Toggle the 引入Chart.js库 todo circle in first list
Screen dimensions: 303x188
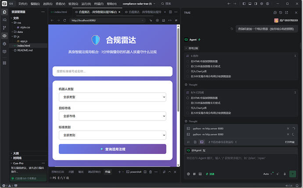pos(188,71)
